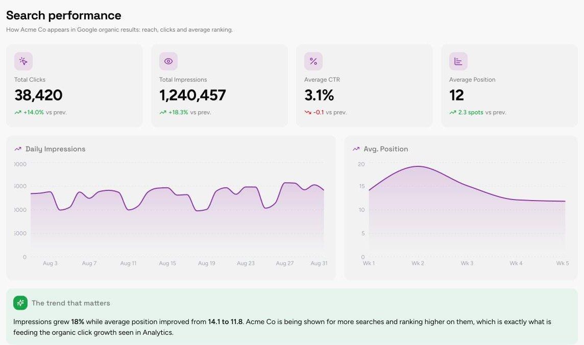
Task: Click the 15 tick on Avg. Position axis
Action: (361, 186)
